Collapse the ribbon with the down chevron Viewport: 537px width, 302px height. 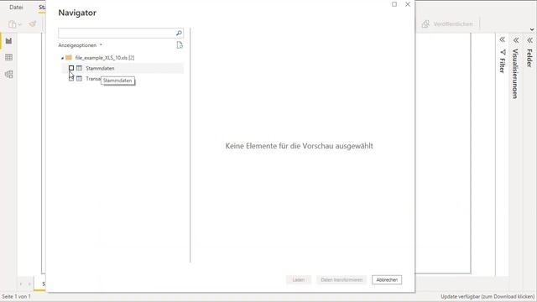[532, 29]
